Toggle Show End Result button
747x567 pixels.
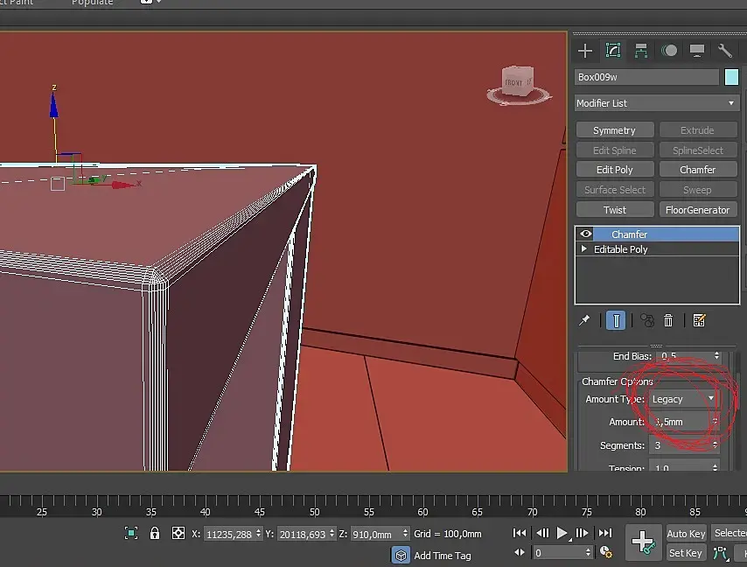tap(616, 321)
